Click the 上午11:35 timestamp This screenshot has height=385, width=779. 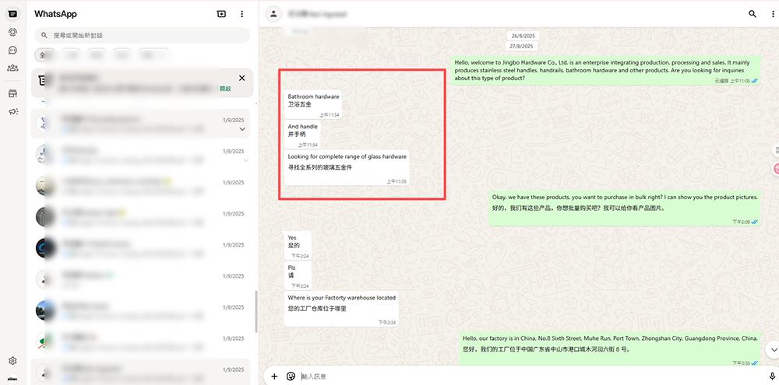click(397, 181)
